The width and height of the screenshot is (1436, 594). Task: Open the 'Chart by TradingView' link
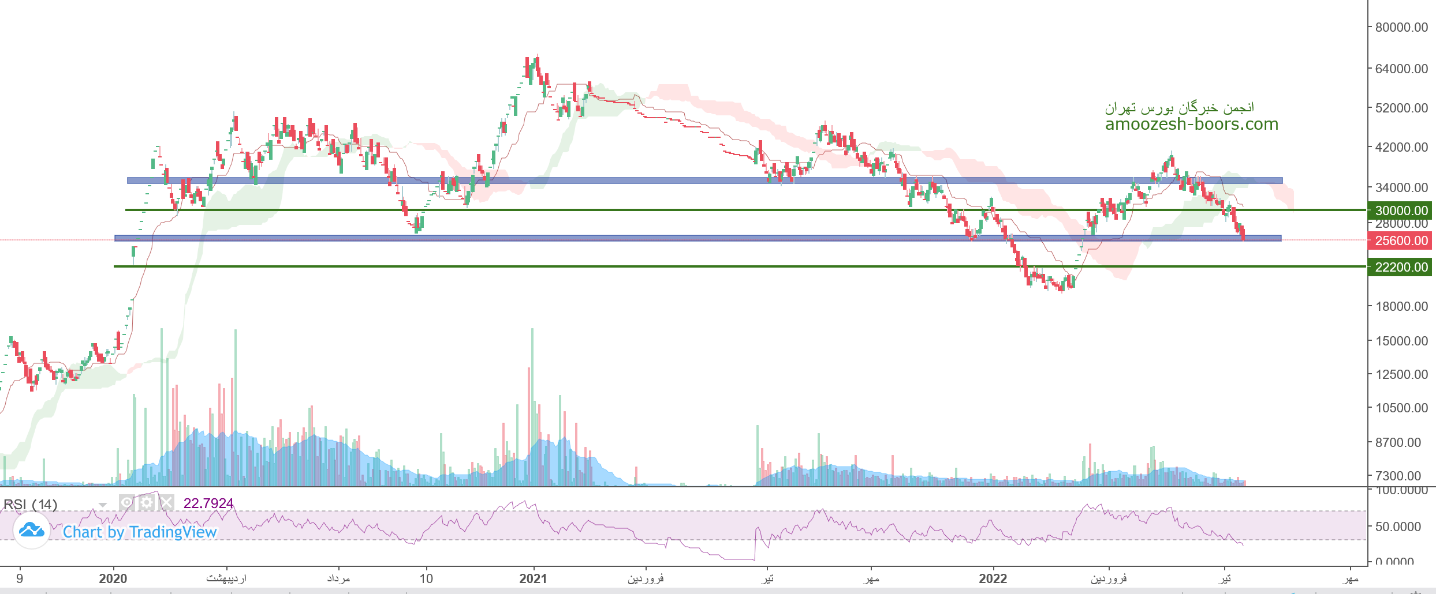coord(140,532)
